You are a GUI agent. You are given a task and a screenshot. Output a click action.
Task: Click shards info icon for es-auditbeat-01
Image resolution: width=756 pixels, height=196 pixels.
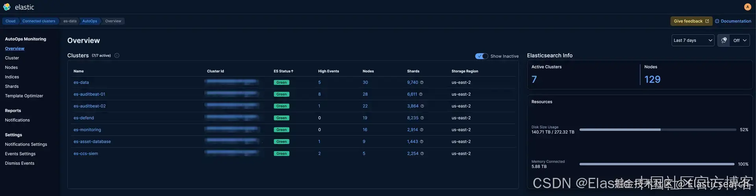pyautogui.click(x=421, y=94)
